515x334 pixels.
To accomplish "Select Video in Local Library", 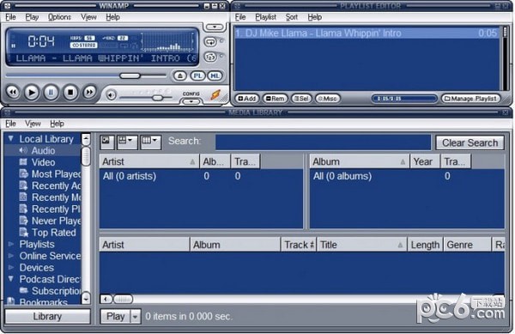I will (43, 162).
